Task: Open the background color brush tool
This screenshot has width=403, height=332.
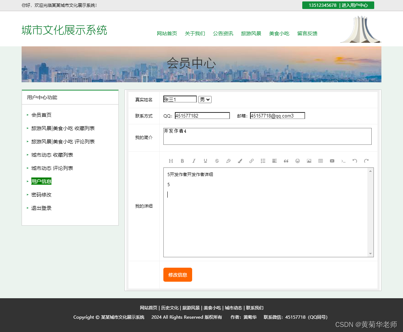Action: [x=240, y=161]
